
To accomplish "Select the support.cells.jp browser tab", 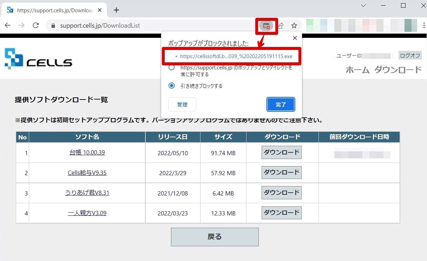I will click(x=54, y=10).
